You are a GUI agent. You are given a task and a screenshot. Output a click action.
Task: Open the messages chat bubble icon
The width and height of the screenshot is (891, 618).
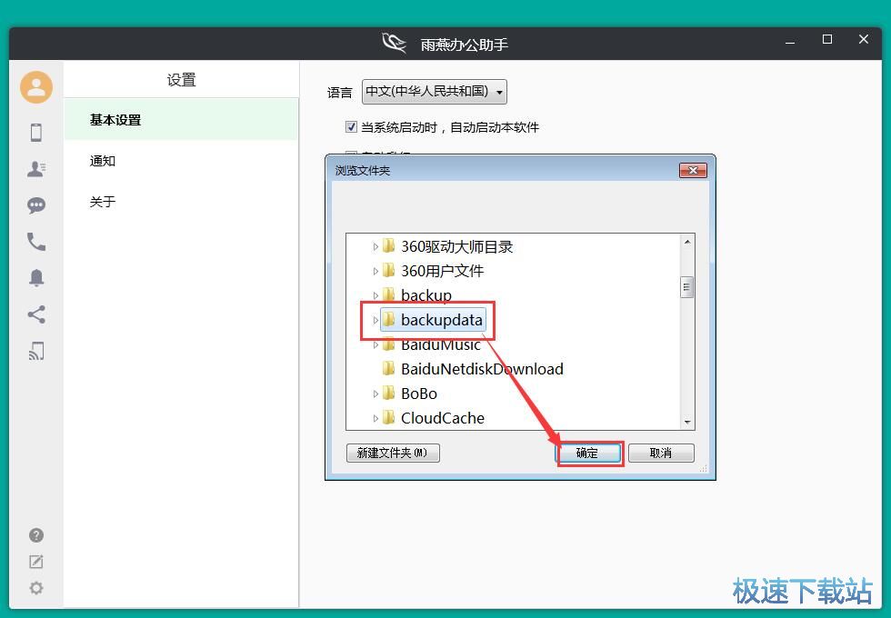point(36,205)
